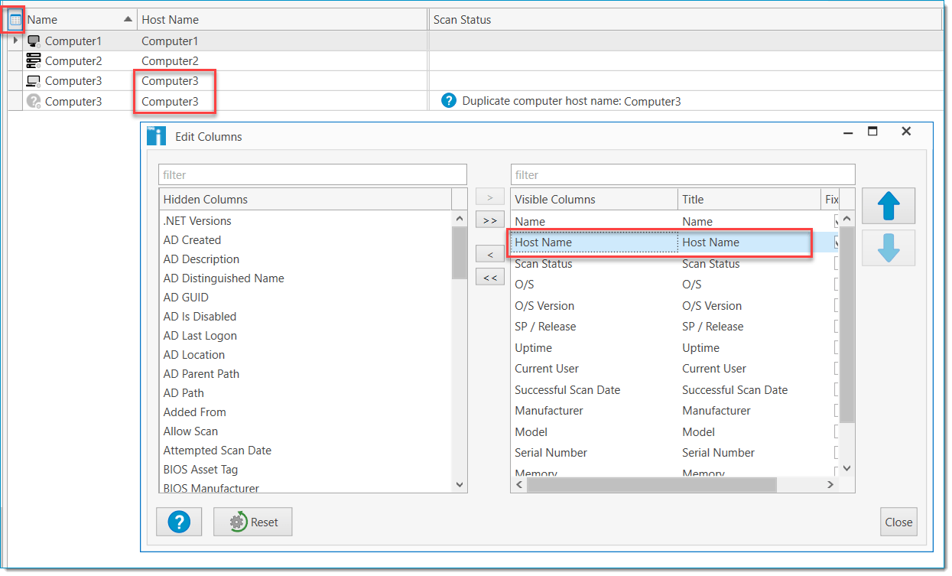This screenshot has height=576, width=952.
Task: Move Host Name up with blue up arrow
Action: (888, 206)
